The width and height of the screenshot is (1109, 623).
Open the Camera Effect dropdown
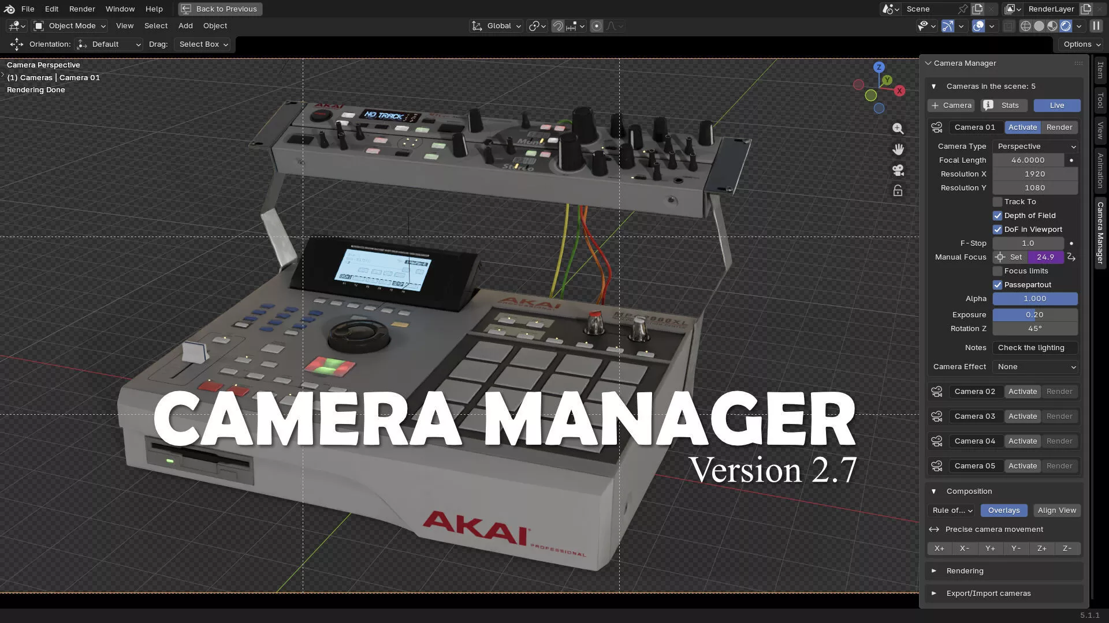pyautogui.click(x=1034, y=367)
